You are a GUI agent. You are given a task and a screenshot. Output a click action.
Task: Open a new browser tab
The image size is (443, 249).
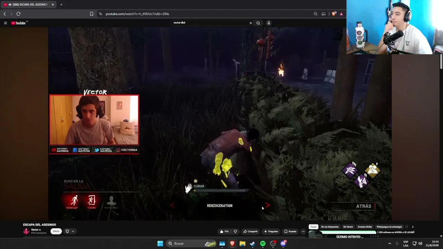click(x=61, y=4)
